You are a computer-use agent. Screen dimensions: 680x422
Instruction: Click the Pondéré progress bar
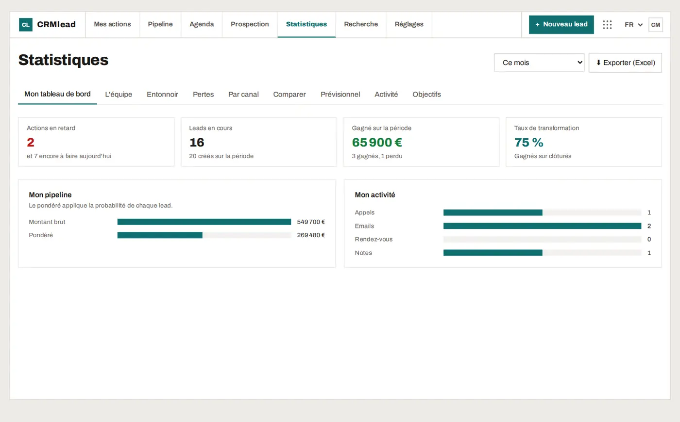[204, 235]
